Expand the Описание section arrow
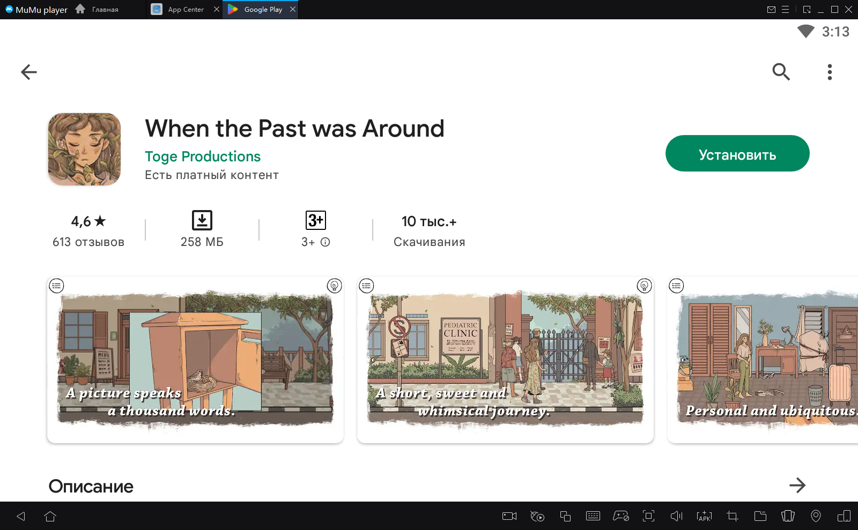The height and width of the screenshot is (530, 858). [x=797, y=486]
